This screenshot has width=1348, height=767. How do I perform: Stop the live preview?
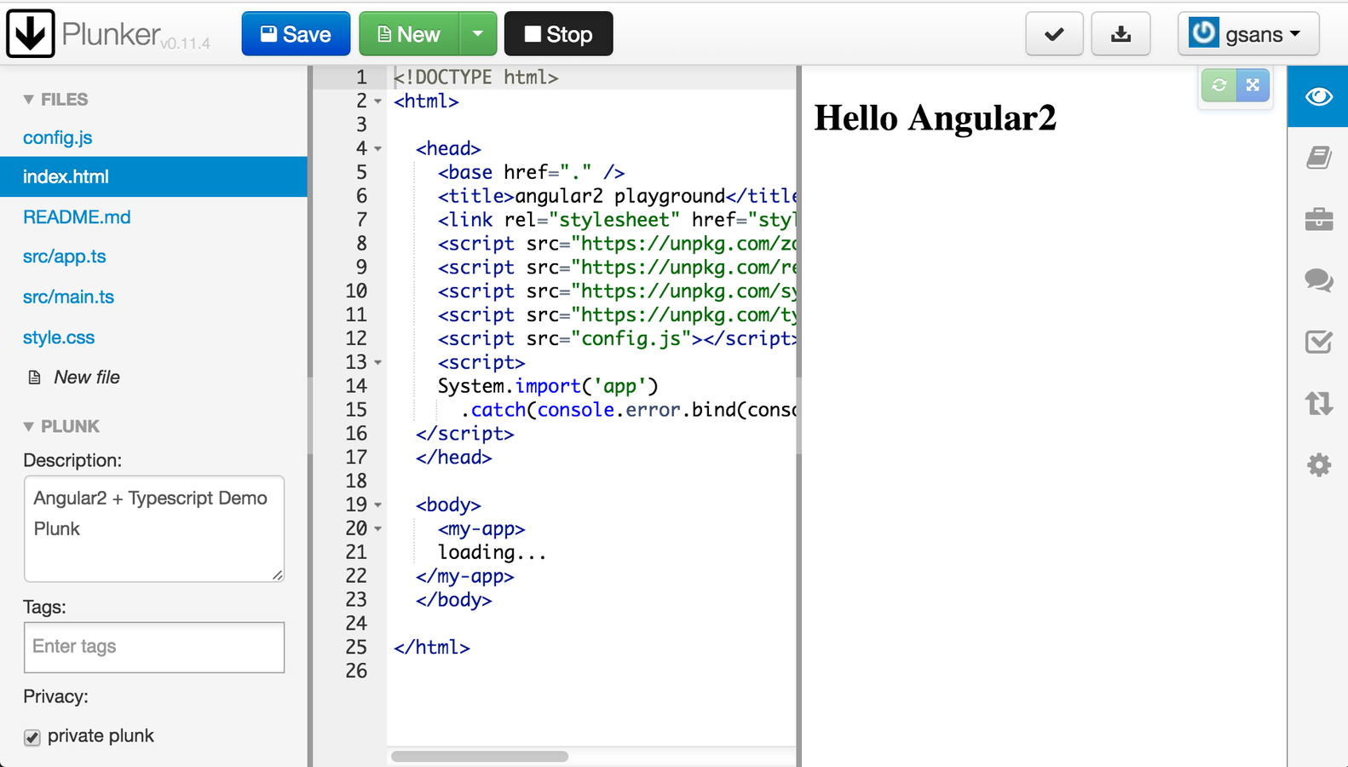(x=559, y=34)
